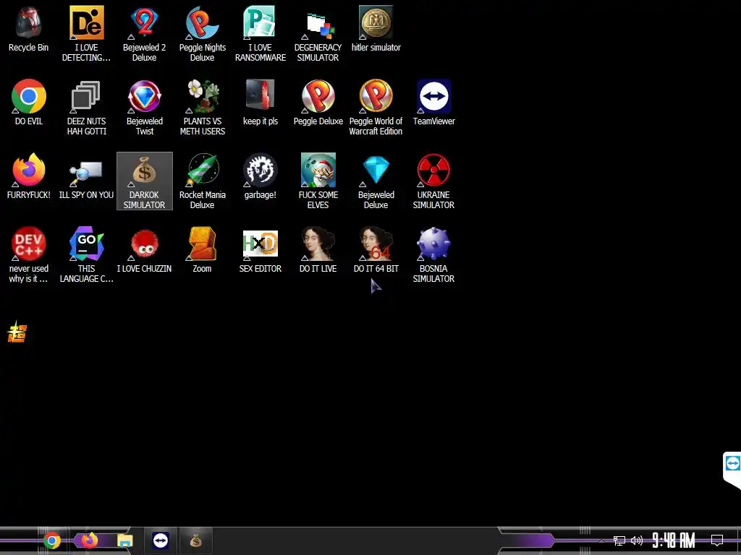
Task: Open the volume control in system tray
Action: 637,541
